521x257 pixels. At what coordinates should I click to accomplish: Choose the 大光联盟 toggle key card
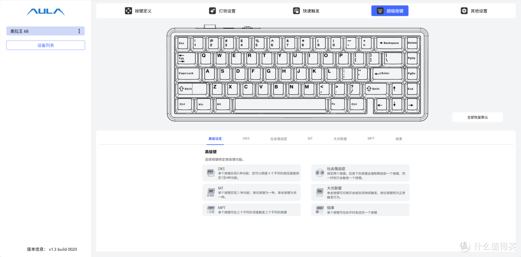tap(360, 192)
